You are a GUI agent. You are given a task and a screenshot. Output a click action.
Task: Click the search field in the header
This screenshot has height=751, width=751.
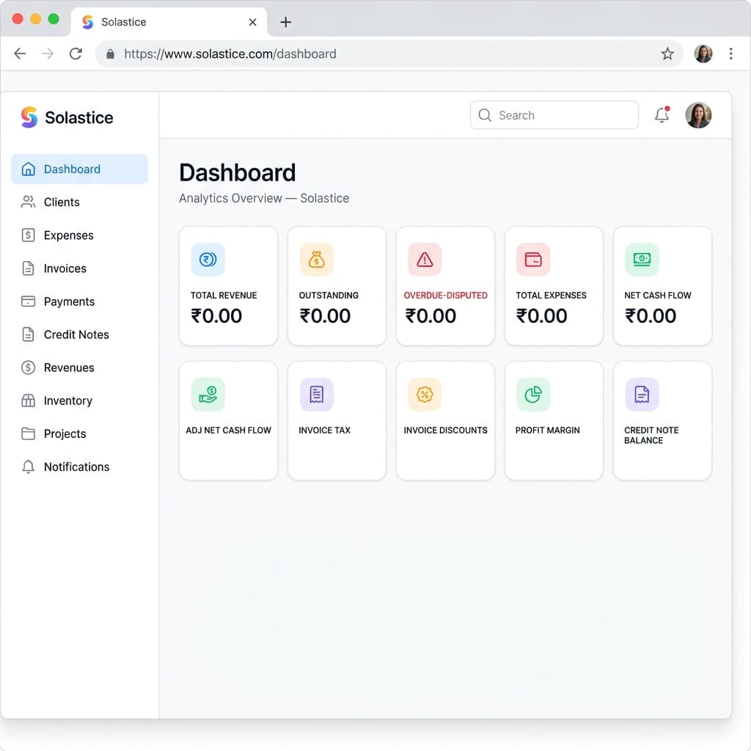[554, 115]
